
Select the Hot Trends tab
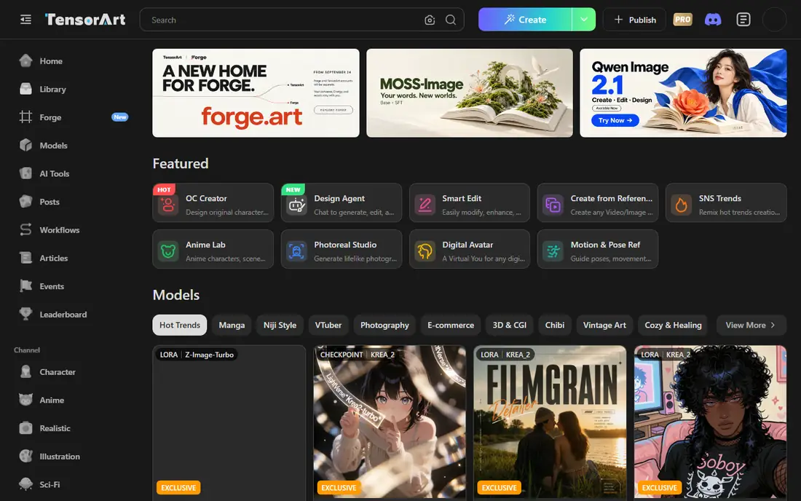[180, 326]
